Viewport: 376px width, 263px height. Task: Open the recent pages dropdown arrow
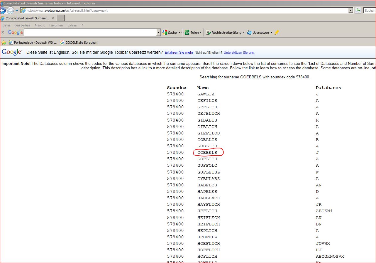[x=17, y=11]
